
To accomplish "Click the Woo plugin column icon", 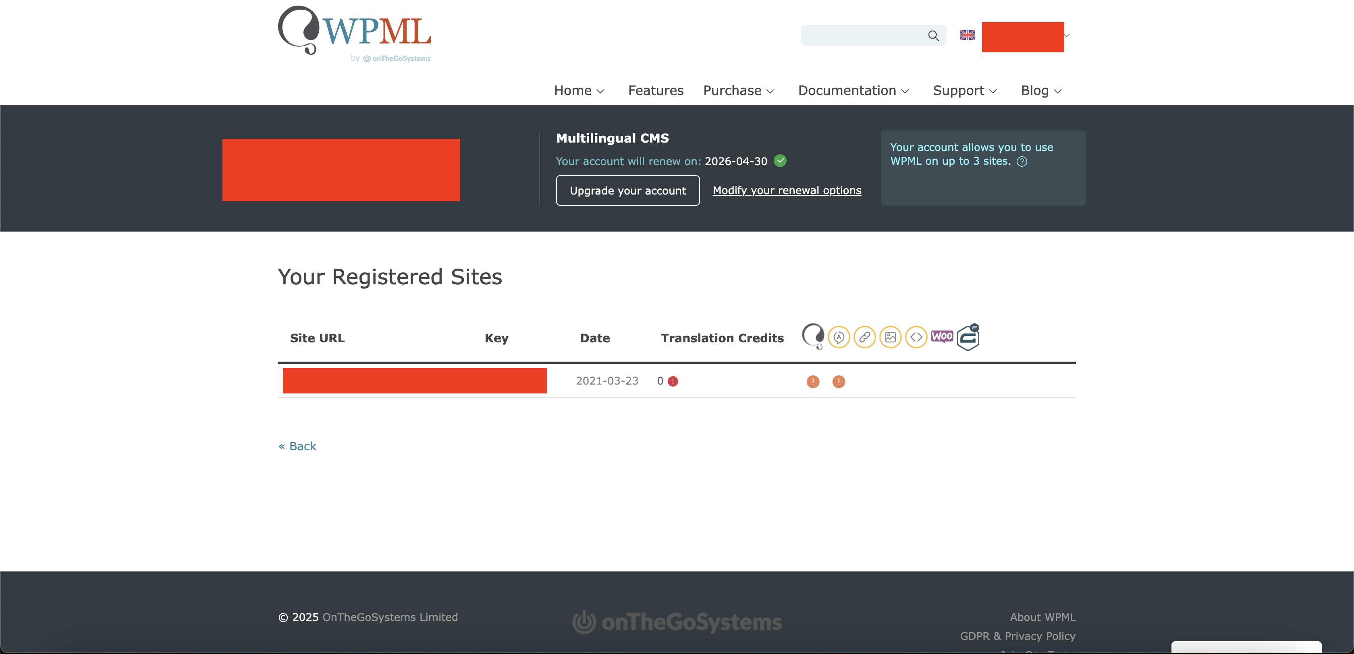I will [x=942, y=336].
